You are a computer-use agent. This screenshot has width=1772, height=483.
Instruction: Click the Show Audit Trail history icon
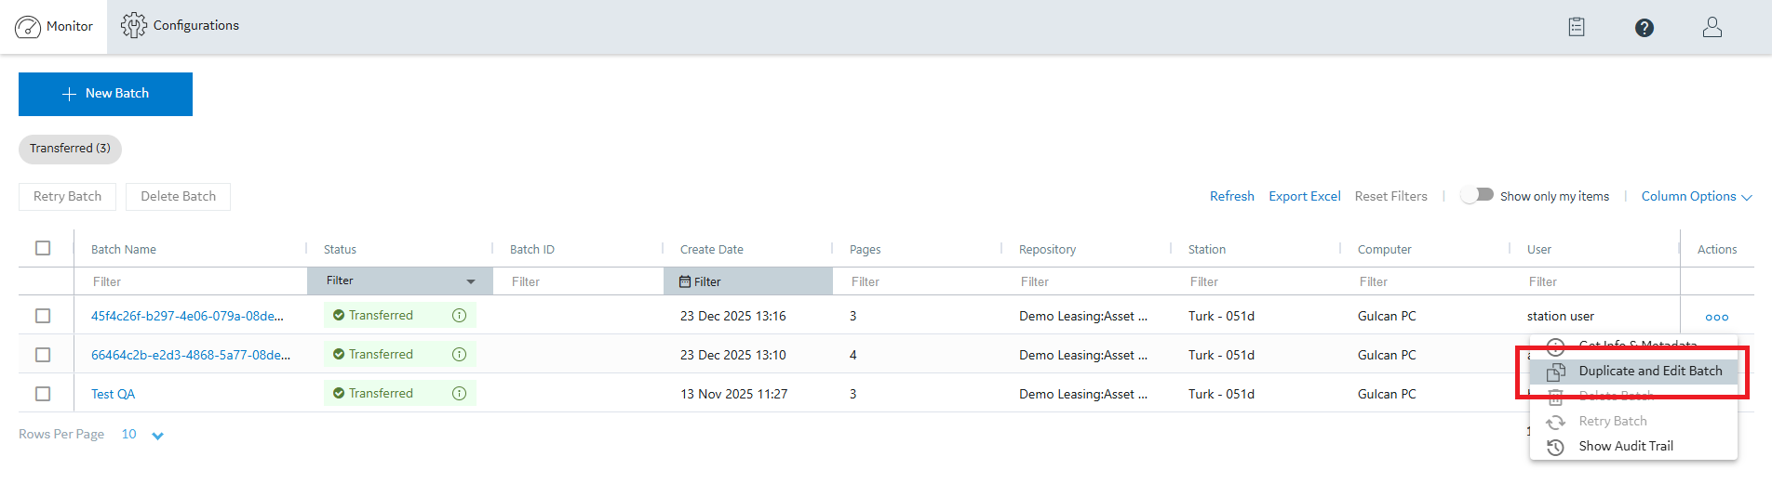click(1556, 447)
